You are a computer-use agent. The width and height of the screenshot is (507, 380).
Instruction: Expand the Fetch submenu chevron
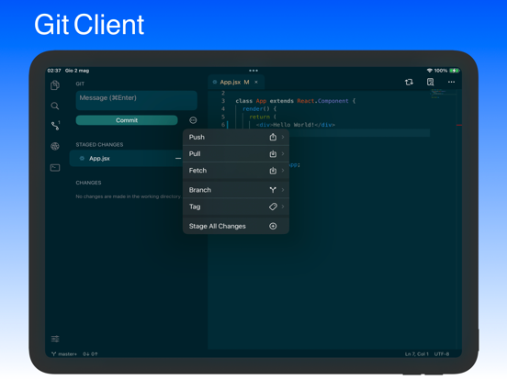(283, 171)
